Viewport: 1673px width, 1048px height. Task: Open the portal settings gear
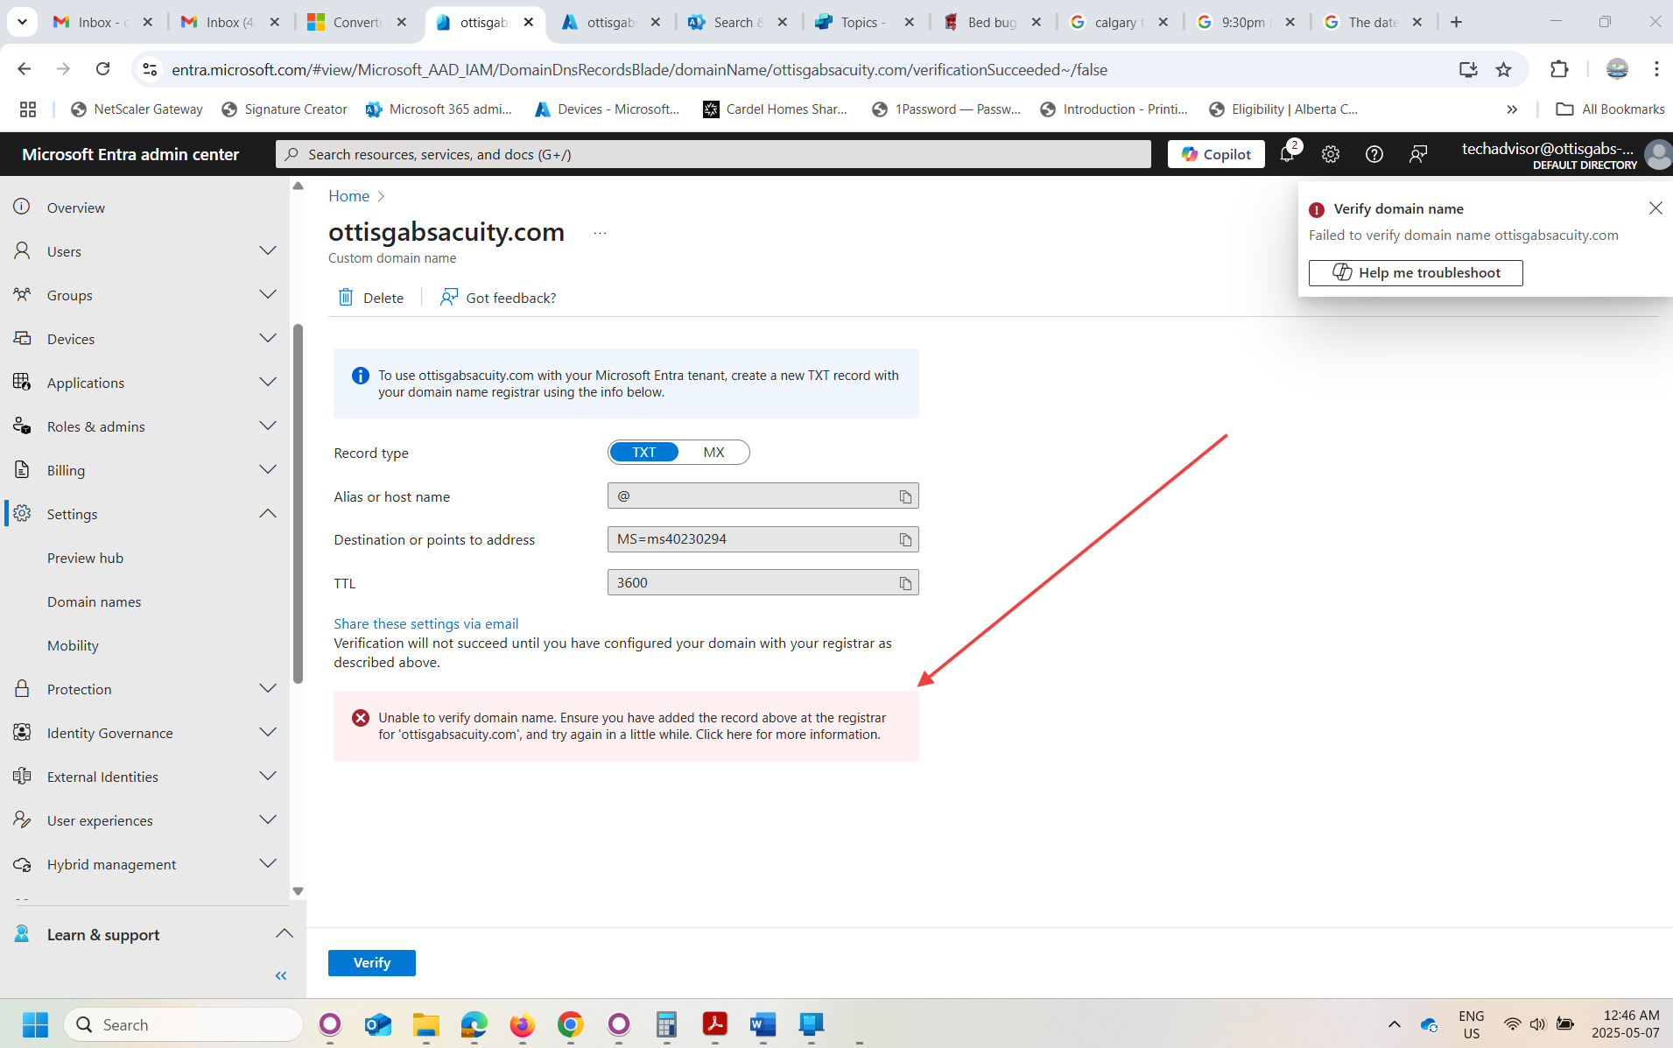click(x=1331, y=154)
